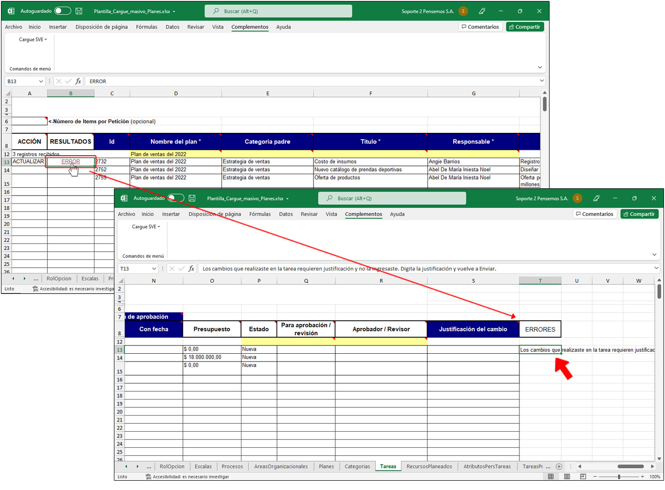Viewport: 665px width, 490px height.
Task: Click the save icon in the front window
Action: 192,198
